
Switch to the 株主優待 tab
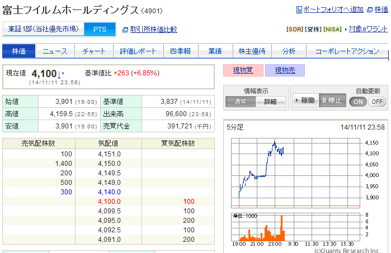(252, 51)
